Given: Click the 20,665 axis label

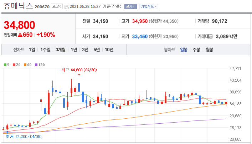Looking at the screenshot, I should click(x=236, y=139).
